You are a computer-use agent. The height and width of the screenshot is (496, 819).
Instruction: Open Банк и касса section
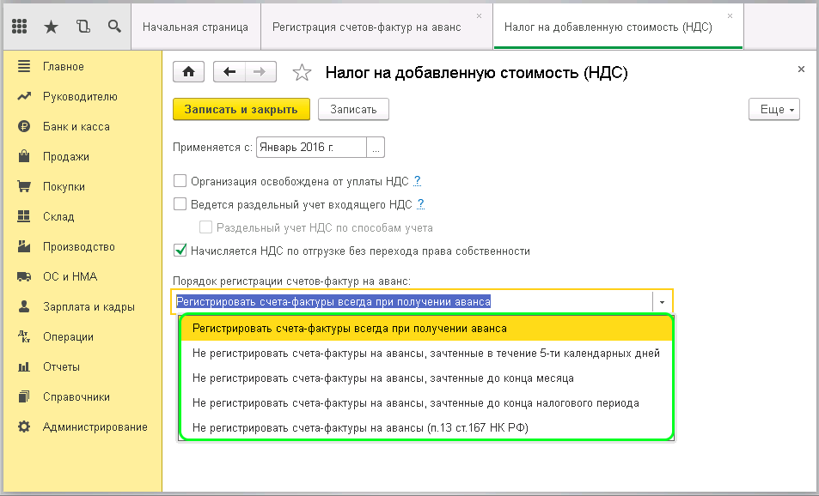pos(76,127)
